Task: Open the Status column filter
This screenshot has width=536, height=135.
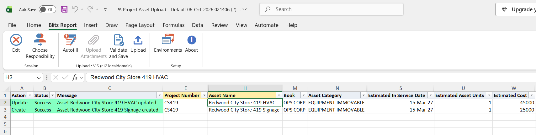Action: pyautogui.click(x=53, y=95)
